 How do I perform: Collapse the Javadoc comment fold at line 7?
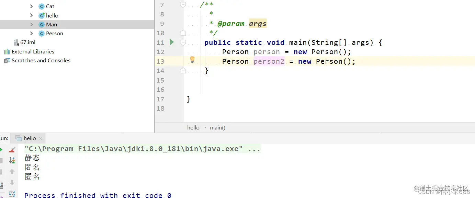(x=183, y=5)
